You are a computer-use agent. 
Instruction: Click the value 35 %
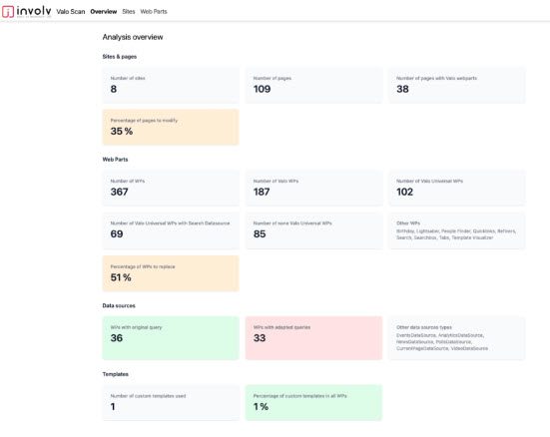tap(122, 131)
